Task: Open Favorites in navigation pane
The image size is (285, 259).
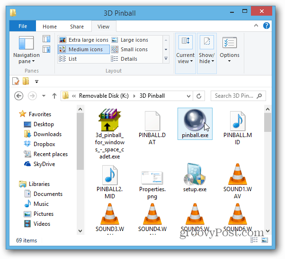Action: coord(35,114)
